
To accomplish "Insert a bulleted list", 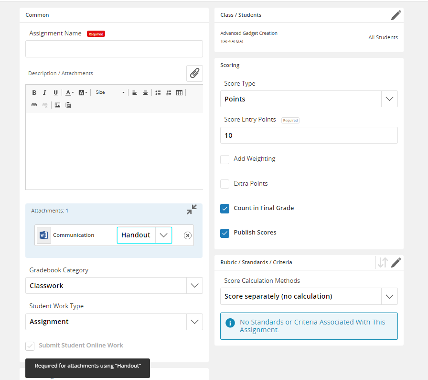I will click(158, 92).
